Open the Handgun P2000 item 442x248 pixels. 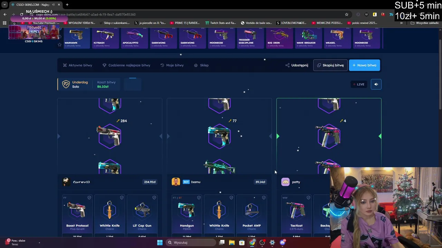point(187,216)
